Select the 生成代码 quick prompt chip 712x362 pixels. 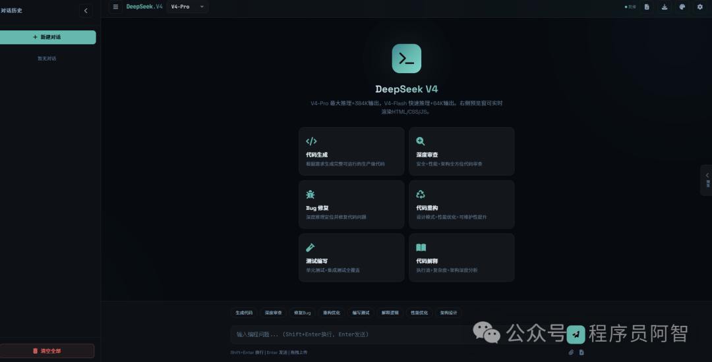click(244, 313)
